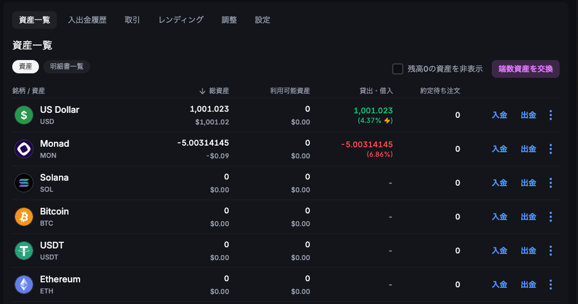Viewport: 578px width, 304px height.
Task: Click 出金 for Ethereum
Action: 528,285
